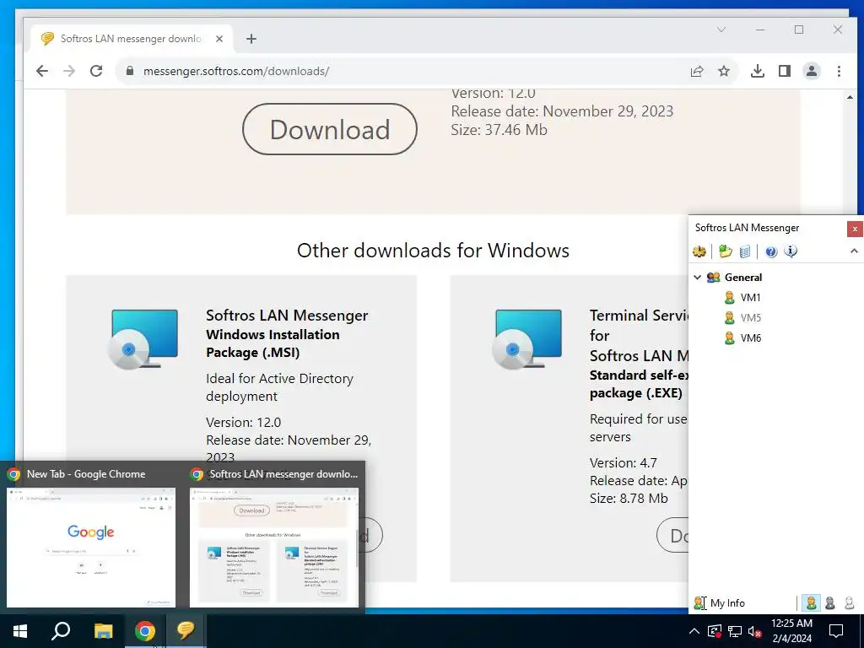Open received files folder icon in Messenger
The width and height of the screenshot is (864, 648).
(725, 251)
